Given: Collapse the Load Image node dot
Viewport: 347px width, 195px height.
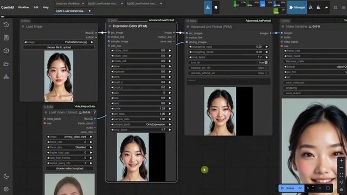Looking at the screenshot, I should 23,27.
